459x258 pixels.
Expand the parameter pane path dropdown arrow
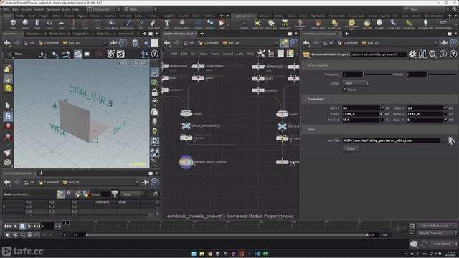click(x=435, y=43)
